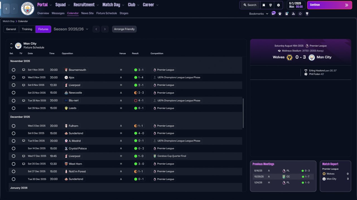Open the Bookmarks dropdown
Screen dimensions: 357x200
(259, 14)
